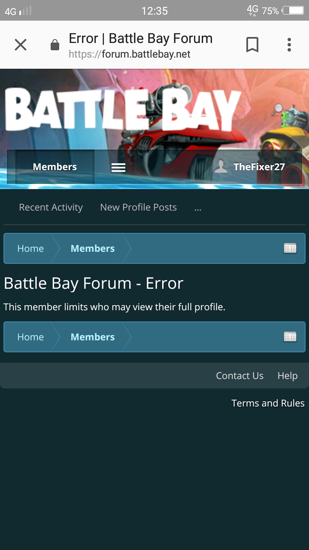The image size is (309, 550).
Task: Open Members in the lower breadcrumb
Action: click(93, 337)
